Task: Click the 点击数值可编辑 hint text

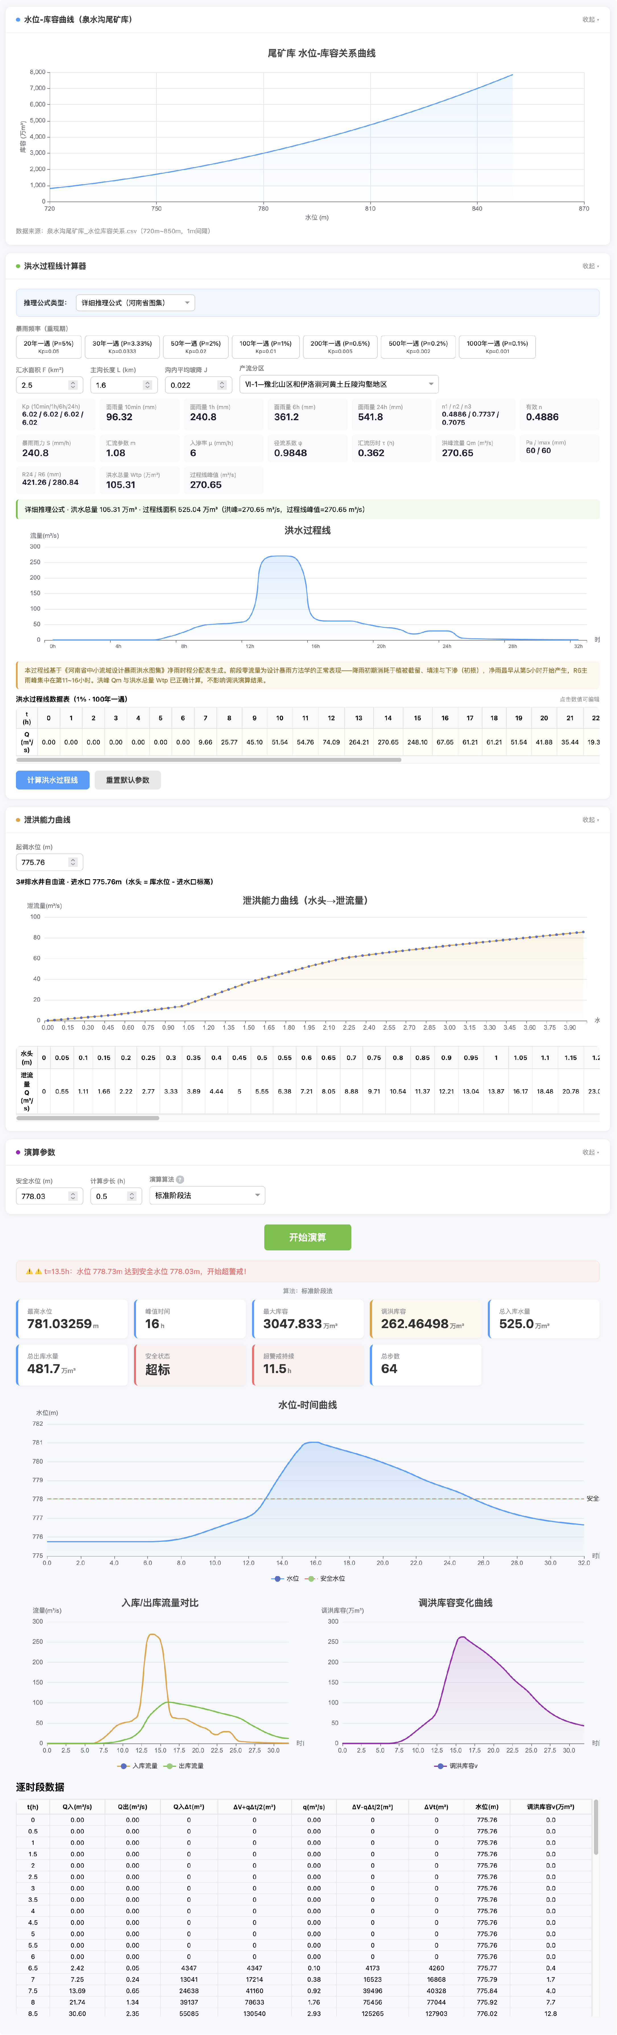Action: click(x=580, y=699)
